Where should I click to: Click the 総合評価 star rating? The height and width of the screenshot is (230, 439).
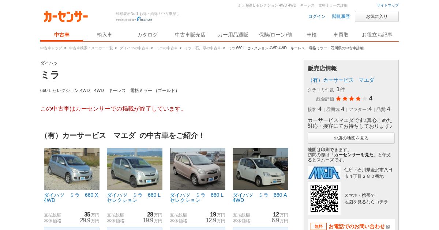351,99
